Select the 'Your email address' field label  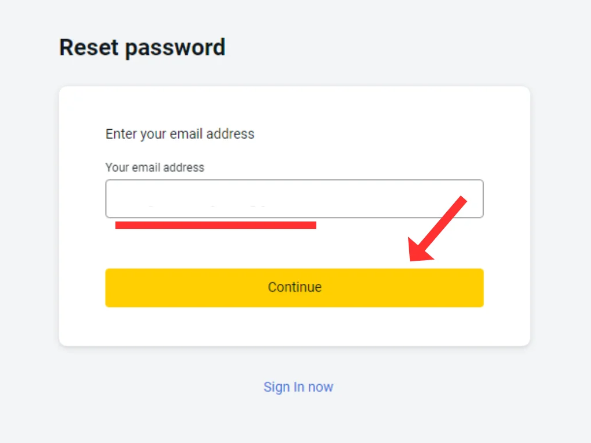[154, 168]
